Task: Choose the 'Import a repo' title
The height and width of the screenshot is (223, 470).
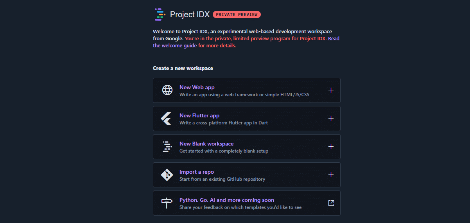Action: [197, 172]
